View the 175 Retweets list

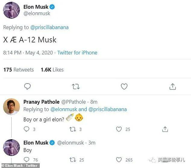coord(18,70)
